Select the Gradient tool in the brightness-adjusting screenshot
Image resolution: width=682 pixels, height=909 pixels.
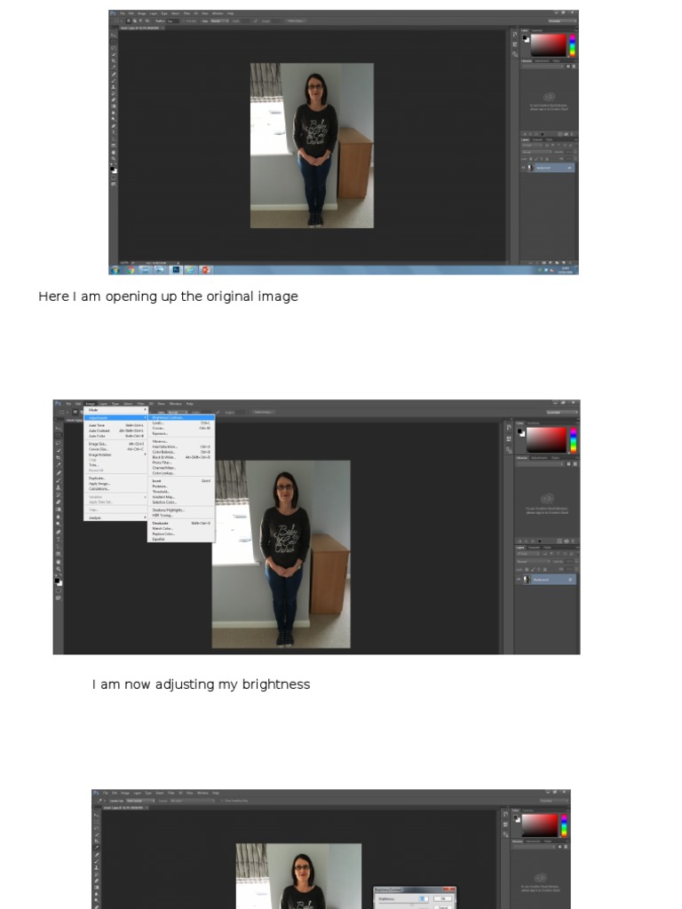[x=58, y=510]
